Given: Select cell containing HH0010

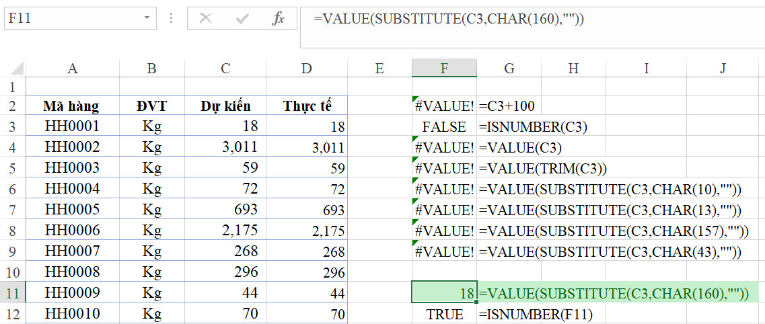Looking at the screenshot, I should click(x=72, y=313).
